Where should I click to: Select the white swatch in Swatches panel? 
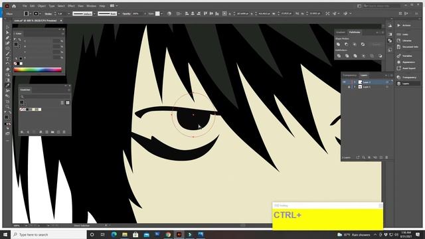[40, 110]
